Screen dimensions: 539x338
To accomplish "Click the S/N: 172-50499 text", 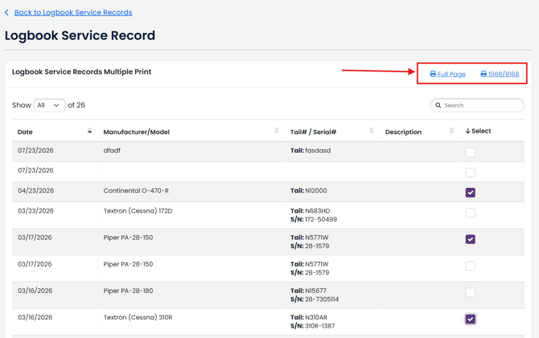I will [x=314, y=219].
